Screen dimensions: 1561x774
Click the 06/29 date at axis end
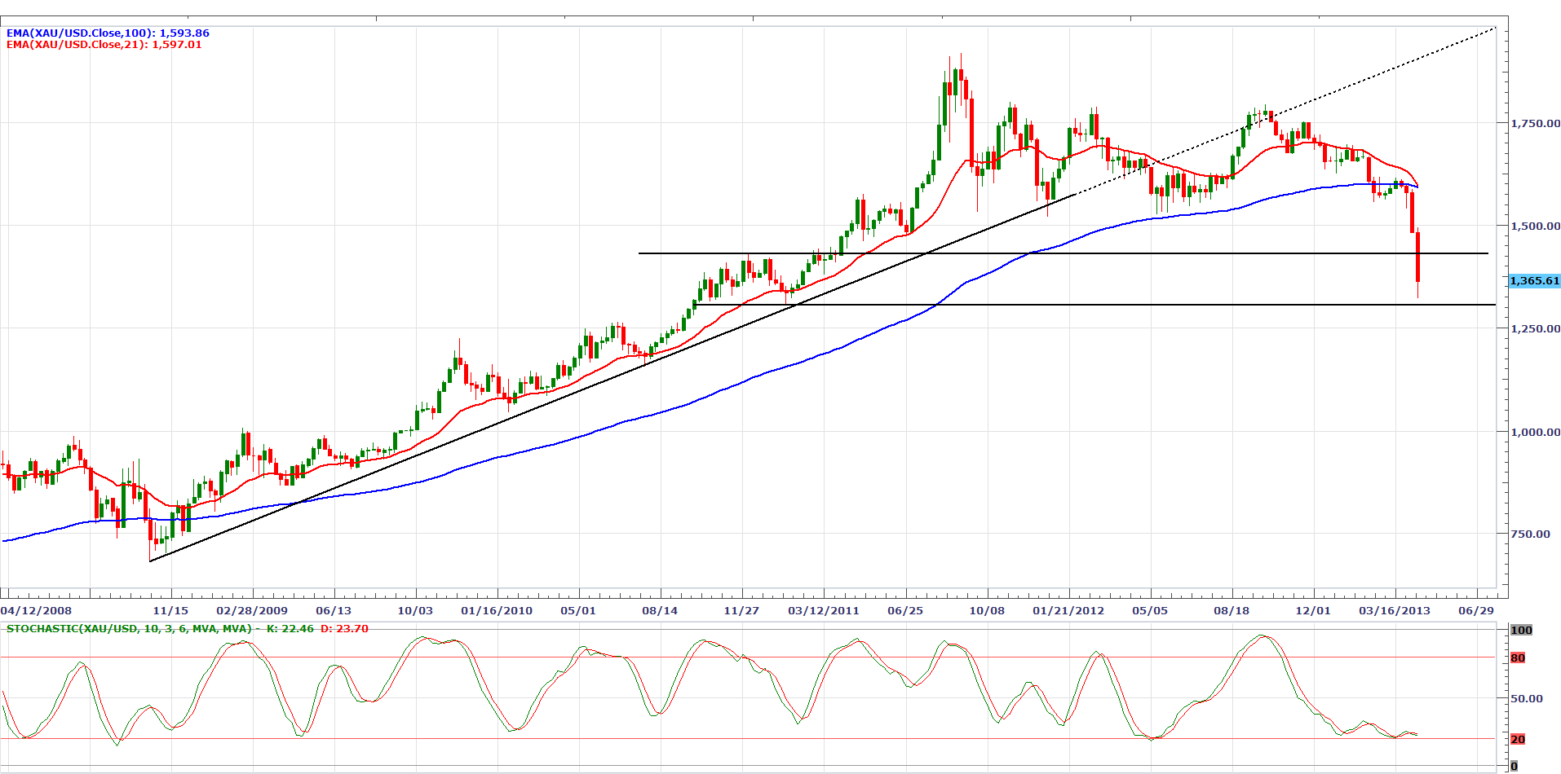tap(1476, 610)
